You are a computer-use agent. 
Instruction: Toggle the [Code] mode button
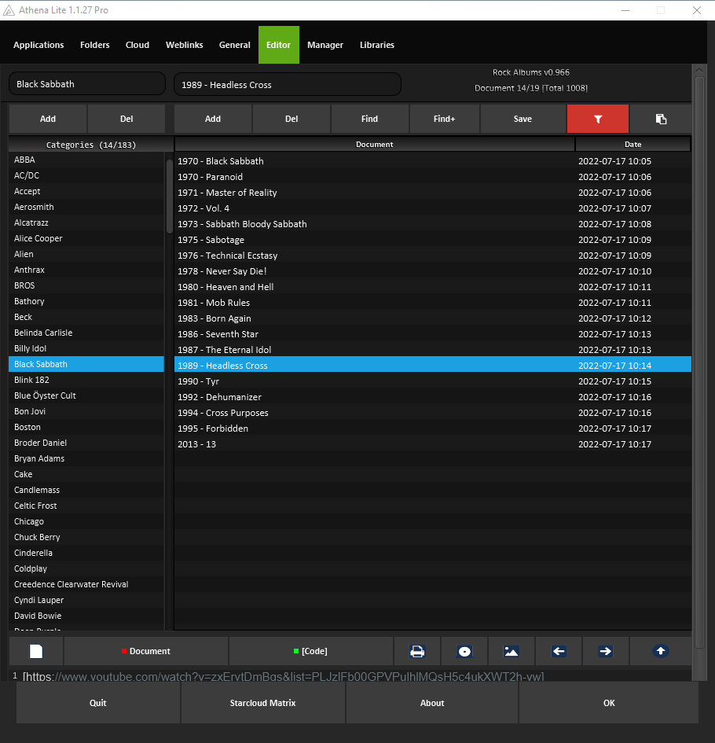coord(310,651)
